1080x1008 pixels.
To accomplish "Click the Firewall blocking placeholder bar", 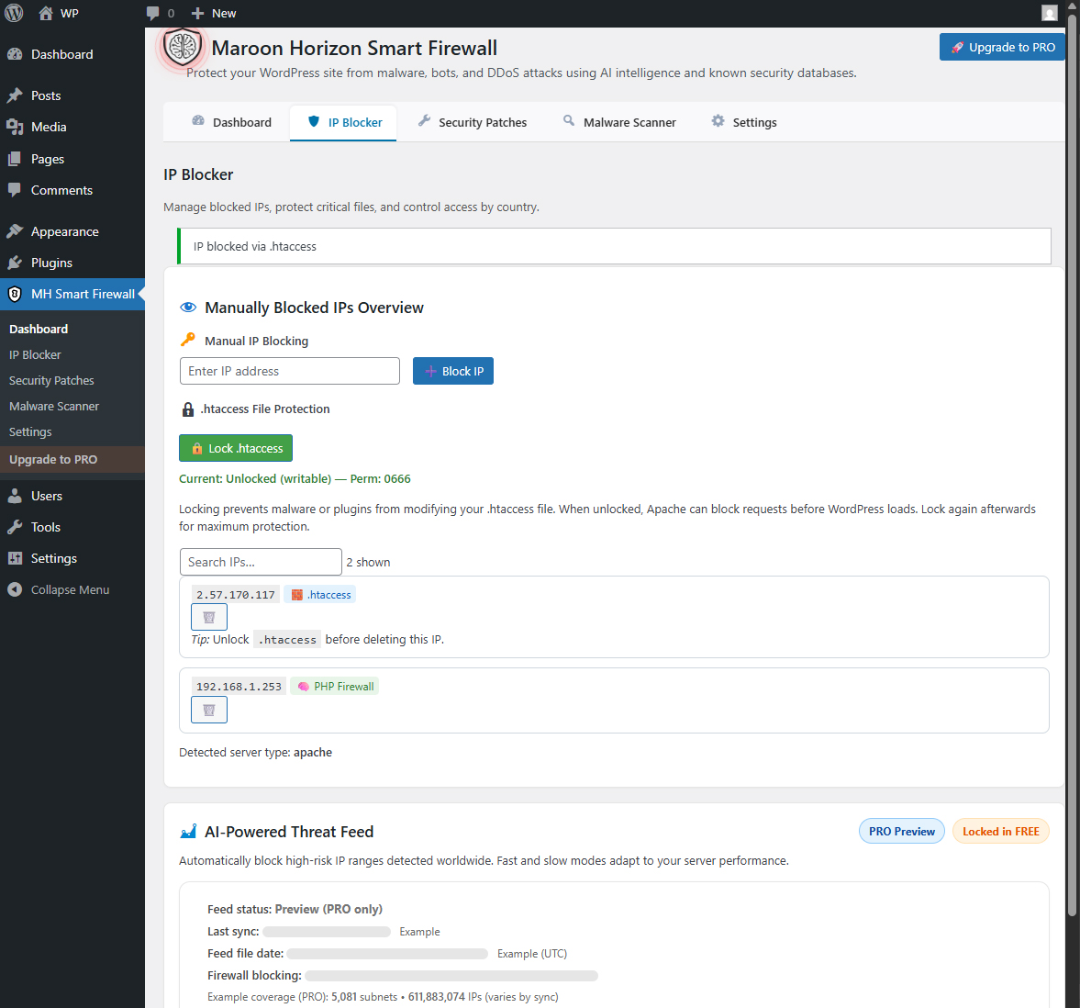I will (451, 976).
